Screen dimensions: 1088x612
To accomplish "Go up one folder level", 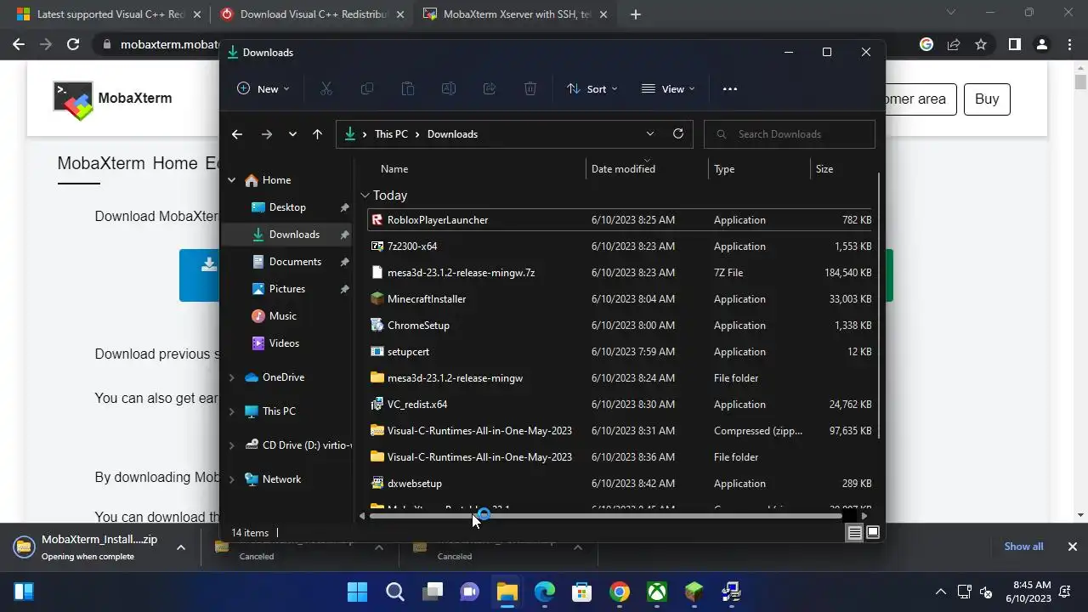I will [317, 134].
